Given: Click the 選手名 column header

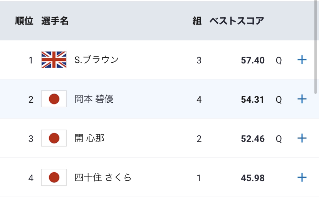Looking at the screenshot, I should 55,21.
